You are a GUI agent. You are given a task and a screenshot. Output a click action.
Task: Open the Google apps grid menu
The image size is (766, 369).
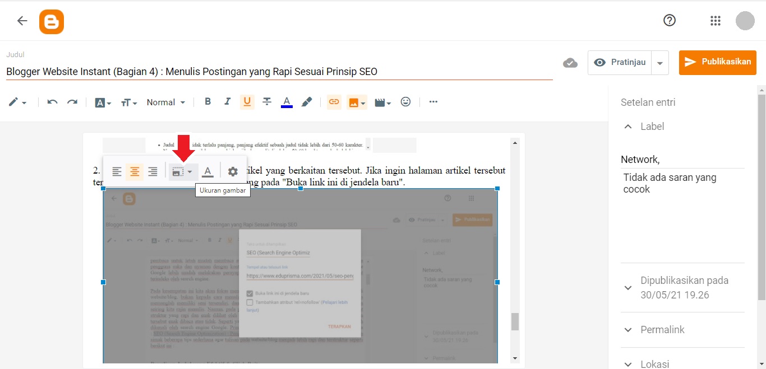tap(715, 20)
